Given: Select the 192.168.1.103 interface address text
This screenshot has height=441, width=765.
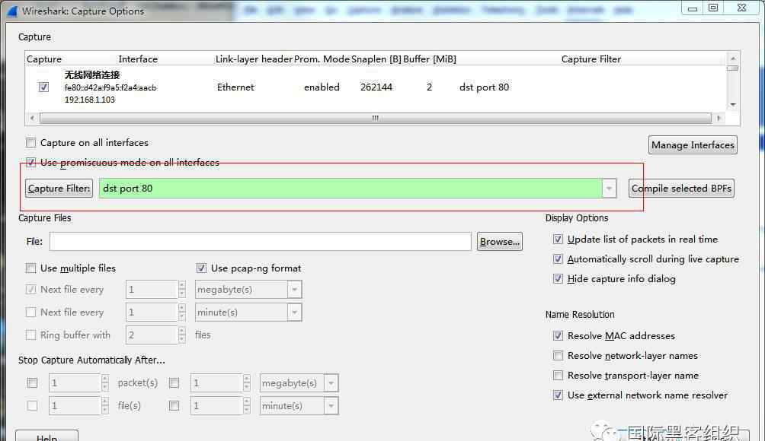Looking at the screenshot, I should coord(90,100).
